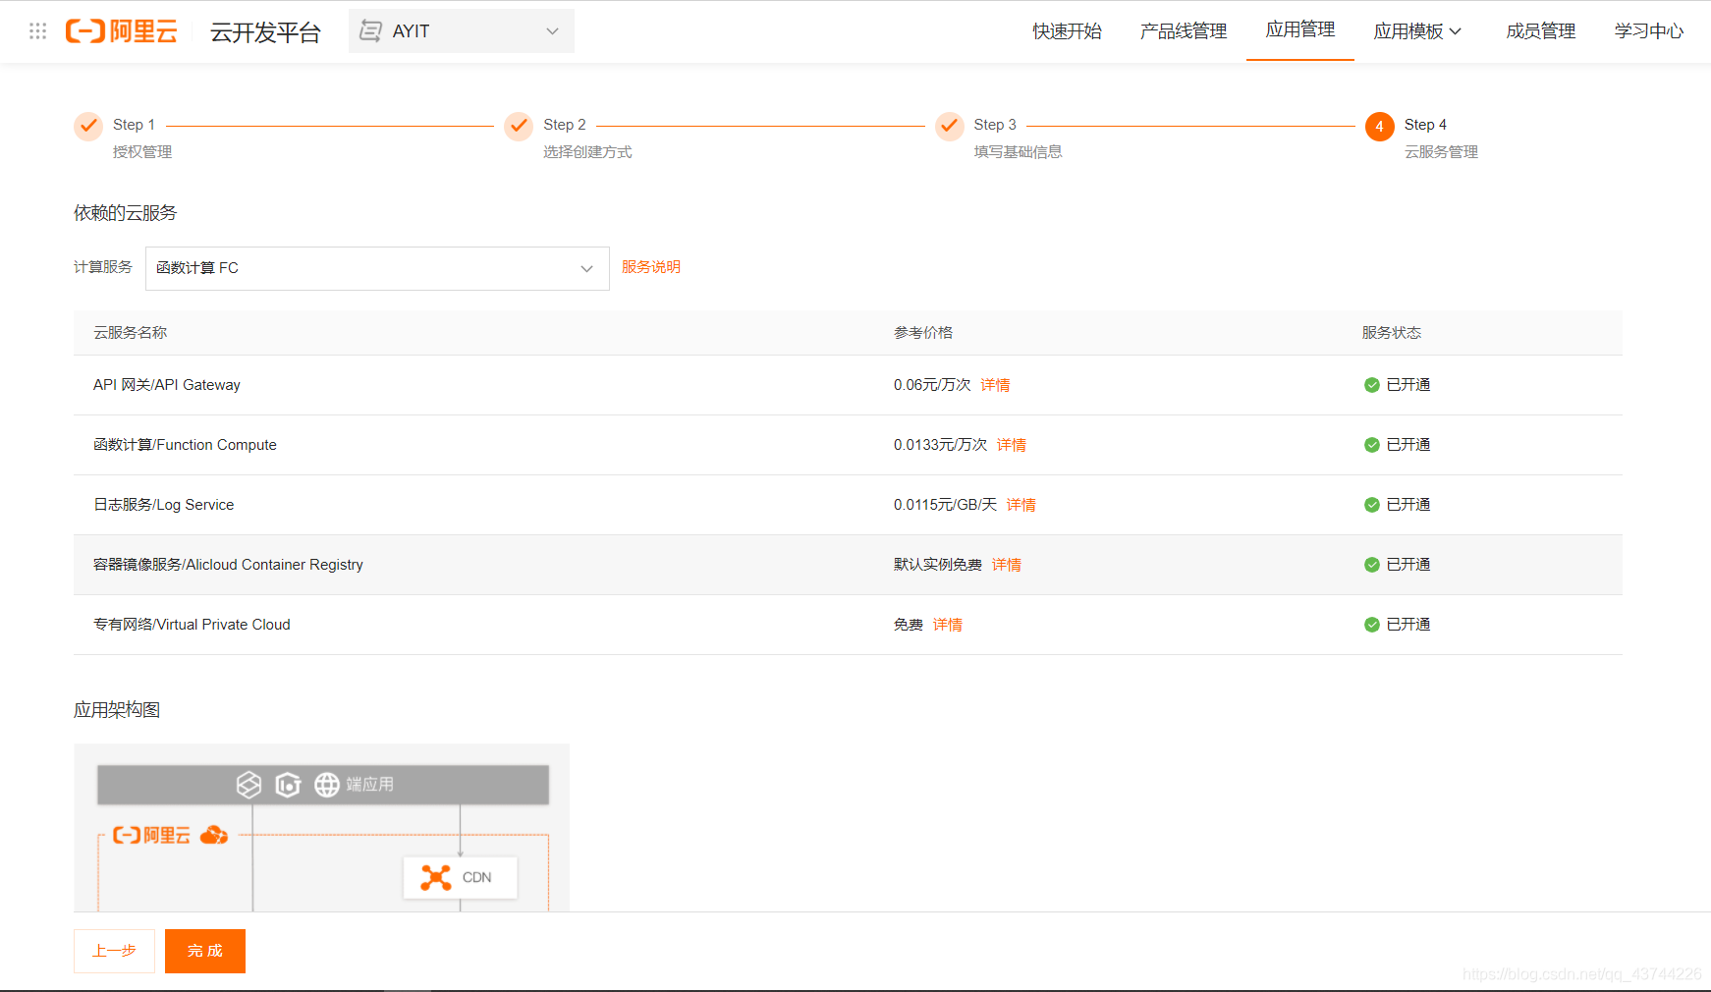Click the 服务状态 column header

(1392, 333)
